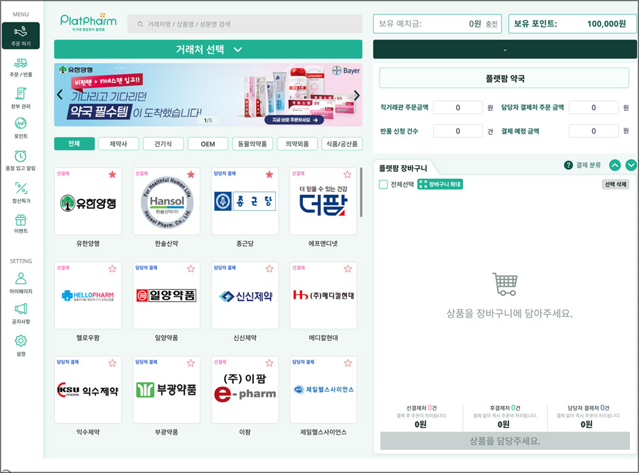Click the 직거래관 주문금액 value field
639x473 pixels.
(458, 107)
